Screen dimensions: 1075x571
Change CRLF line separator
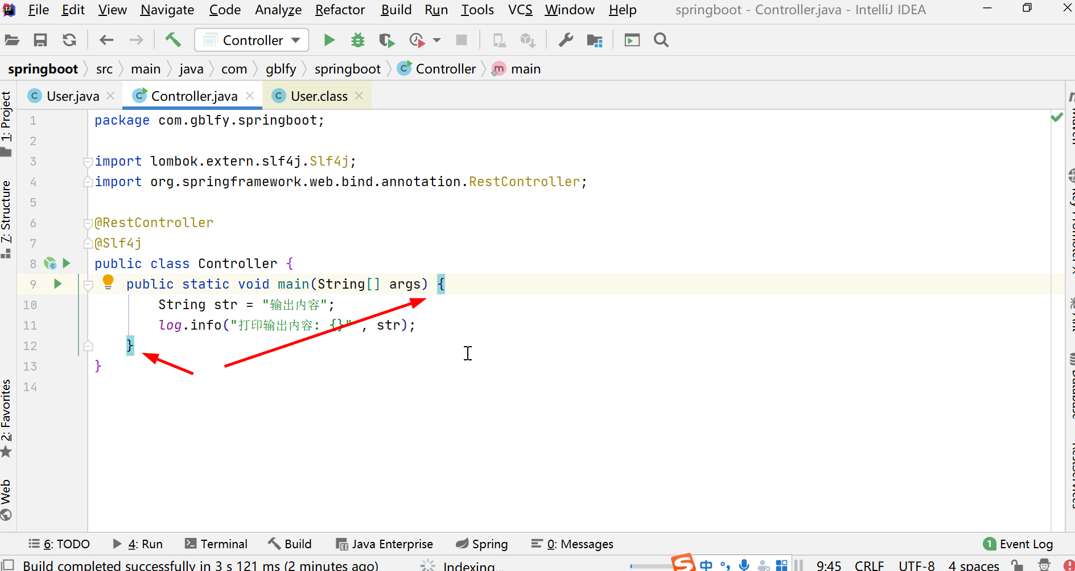tap(869, 565)
